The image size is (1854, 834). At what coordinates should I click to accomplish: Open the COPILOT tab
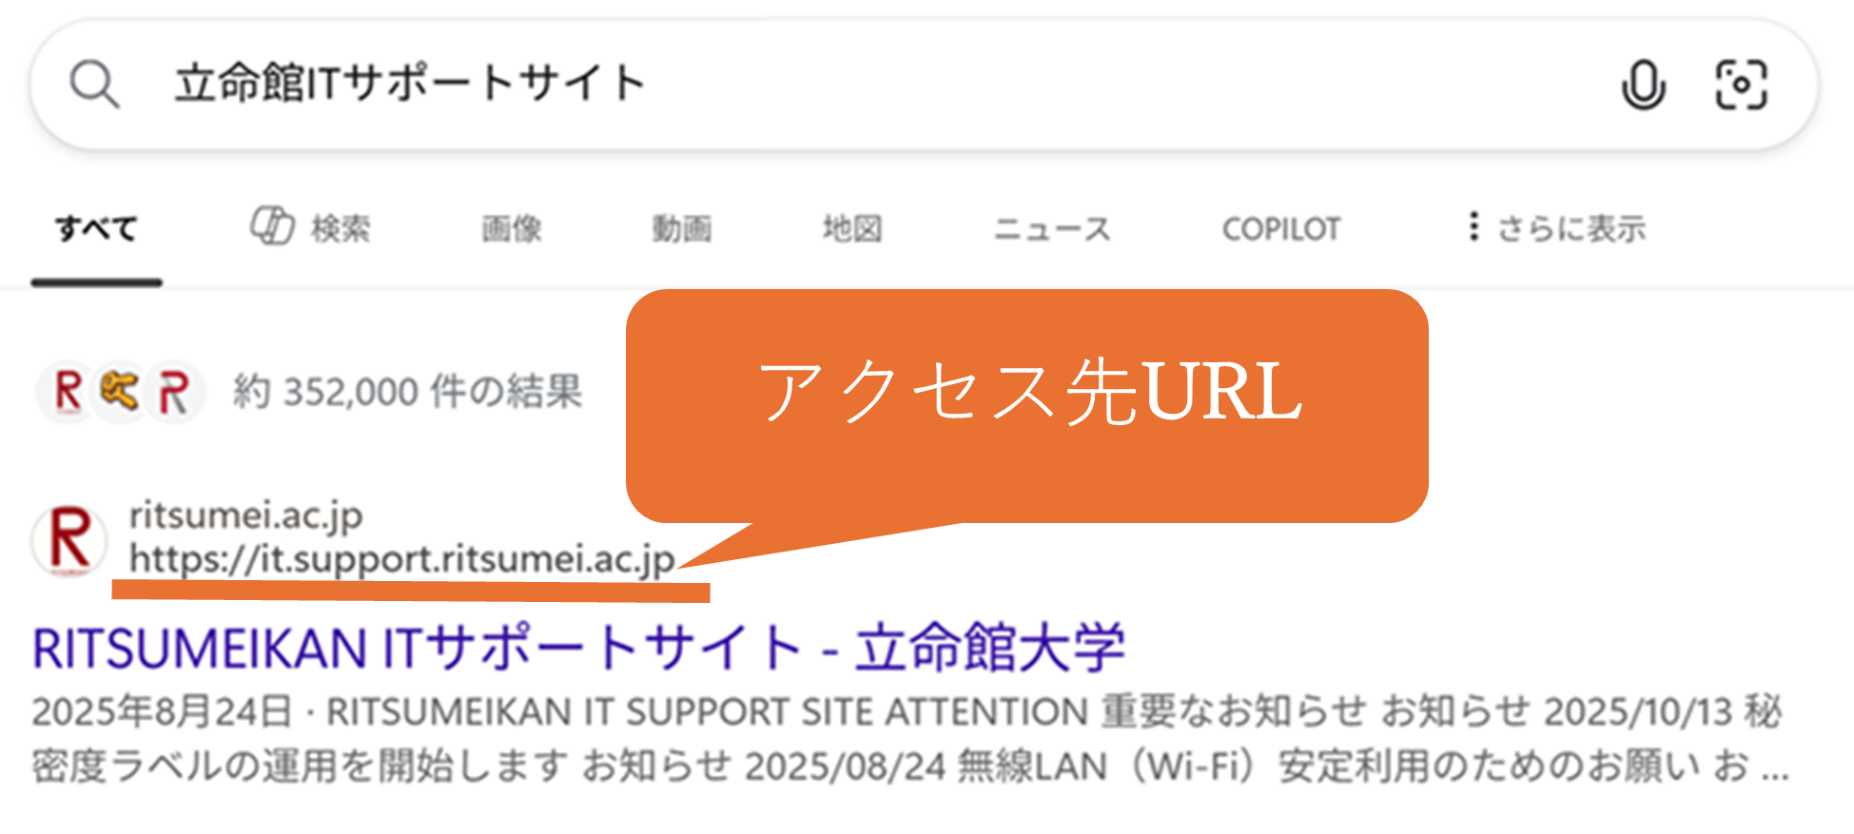(1281, 228)
